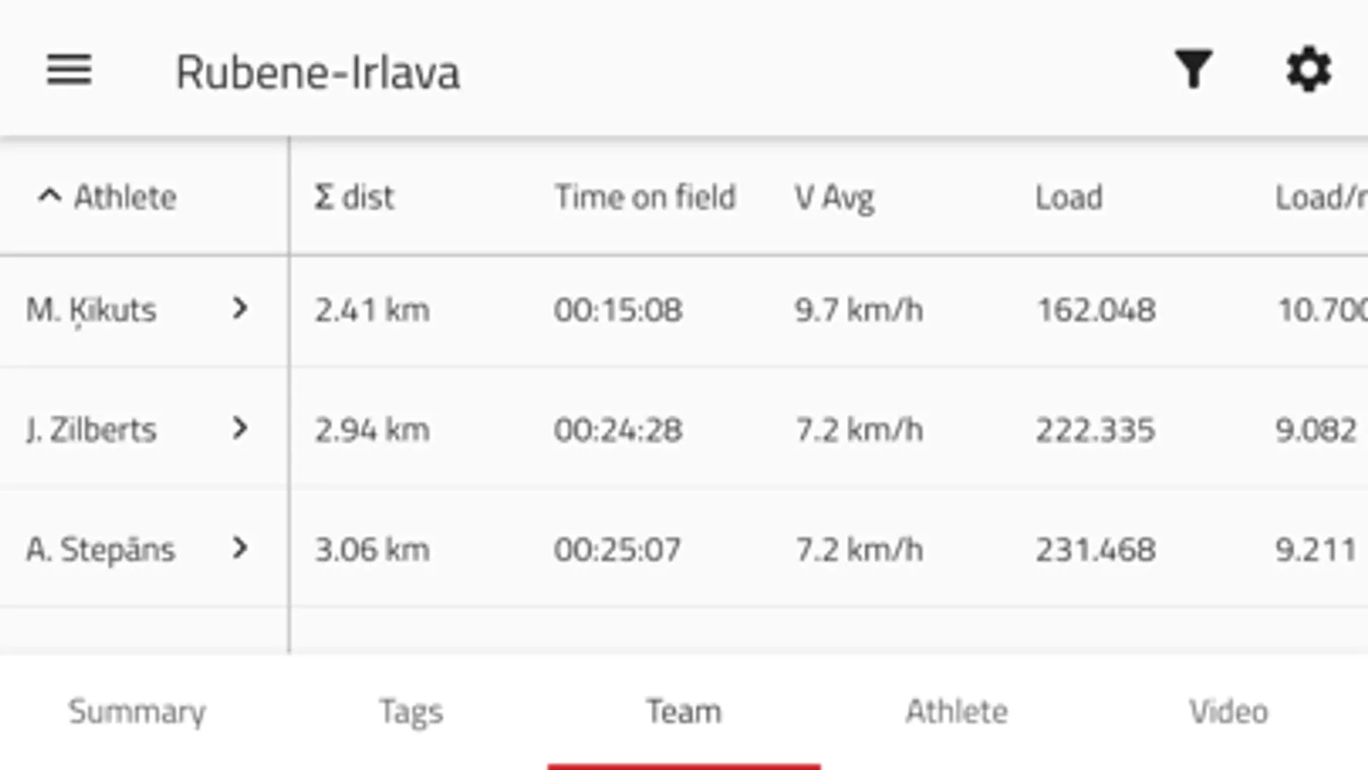Viewport: 1368px width, 770px height.
Task: Expand J. Zilberts athlete details
Action: click(240, 429)
